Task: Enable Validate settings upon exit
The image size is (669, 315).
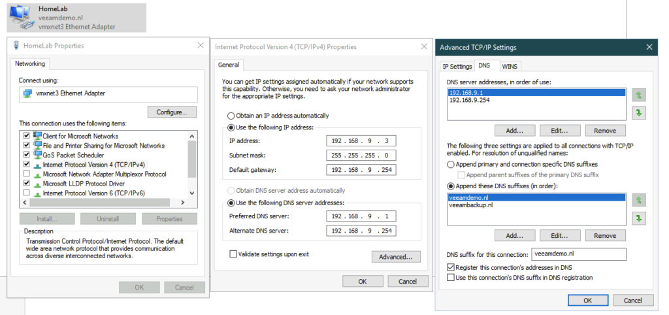Action: (x=234, y=254)
